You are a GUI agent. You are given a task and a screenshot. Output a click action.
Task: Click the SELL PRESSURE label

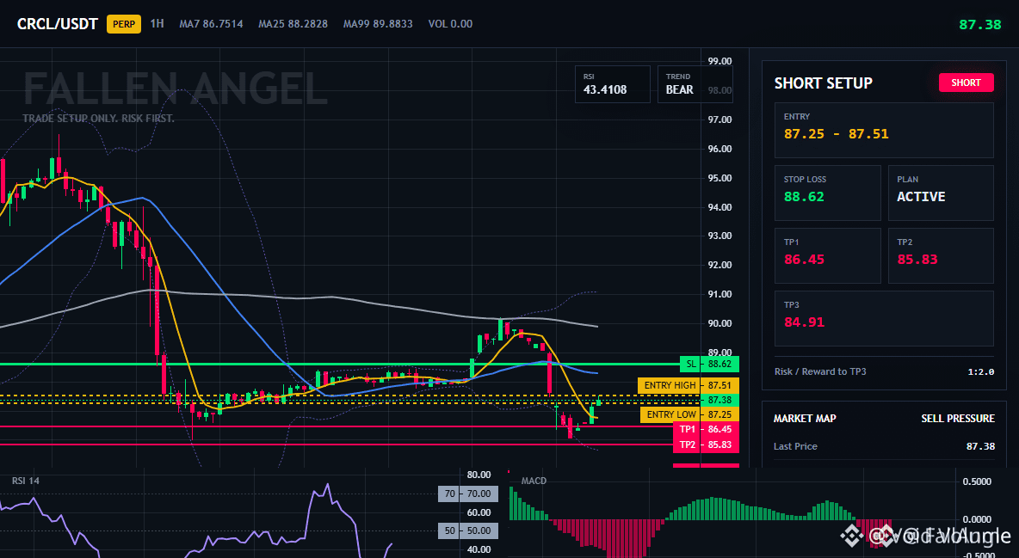click(x=957, y=419)
